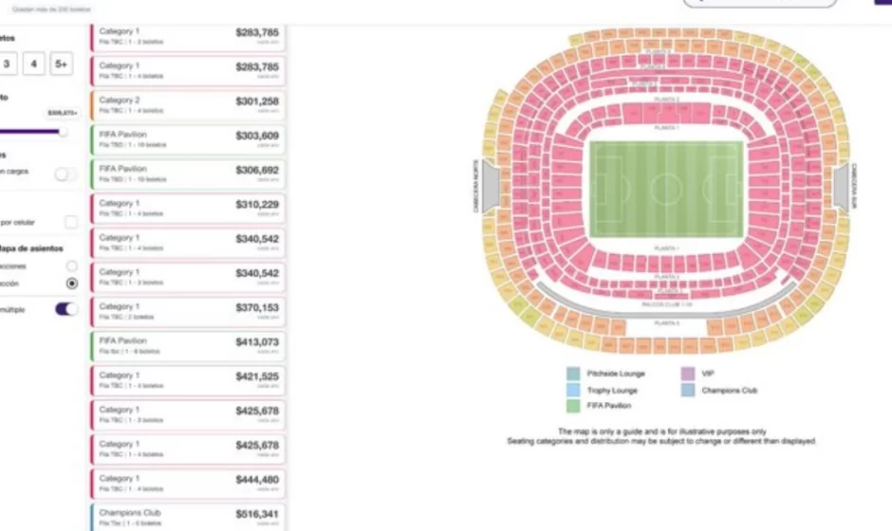Click the Trophy Lounge legend swatch
This screenshot has width=892, height=531.
tap(573, 390)
